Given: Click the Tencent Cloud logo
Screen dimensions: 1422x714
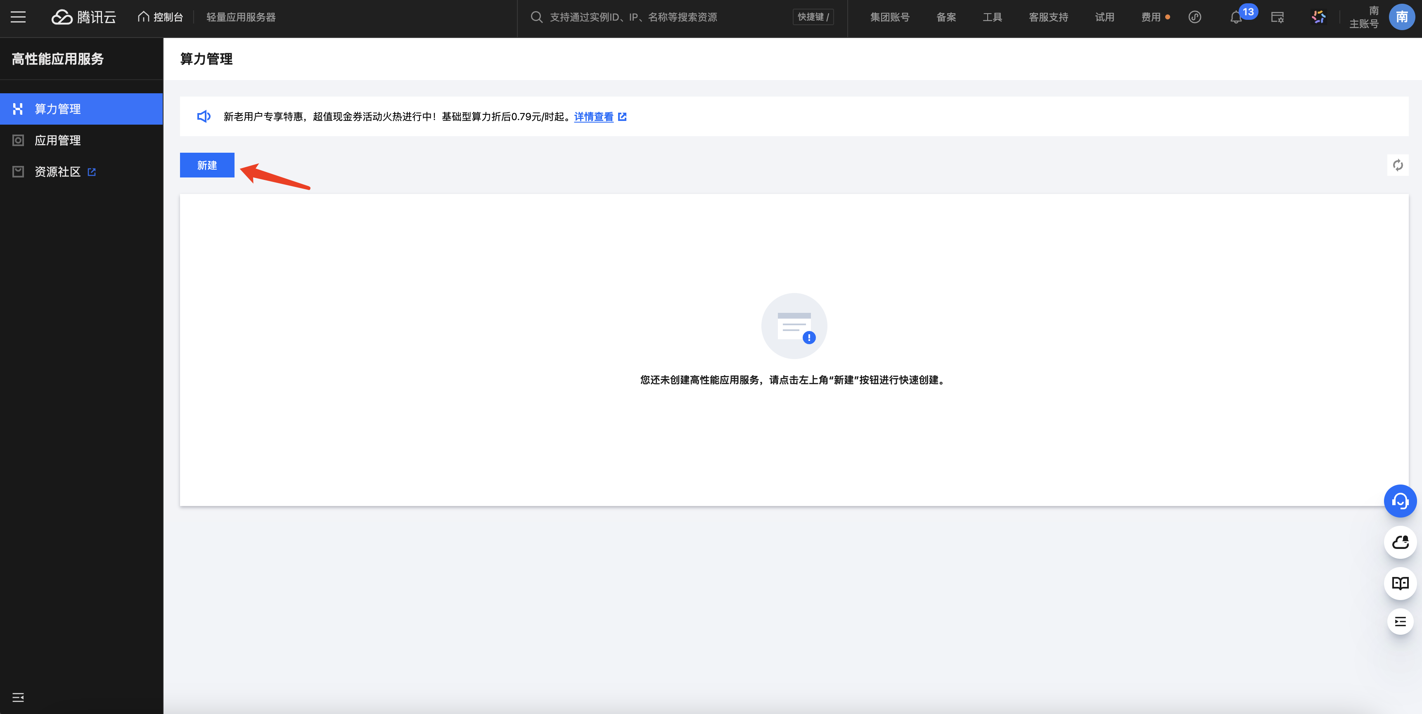Looking at the screenshot, I should coord(84,17).
